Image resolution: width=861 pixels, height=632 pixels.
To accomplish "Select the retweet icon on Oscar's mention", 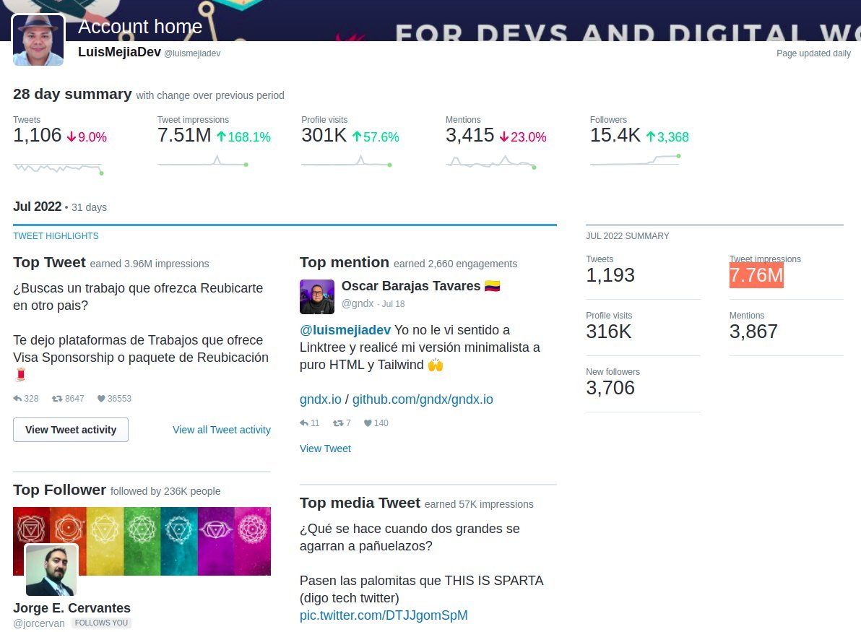I will point(337,423).
